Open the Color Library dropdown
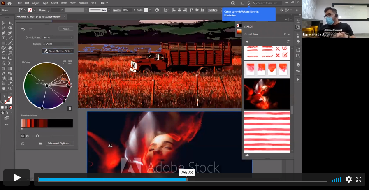 pyautogui.click(x=58, y=37)
